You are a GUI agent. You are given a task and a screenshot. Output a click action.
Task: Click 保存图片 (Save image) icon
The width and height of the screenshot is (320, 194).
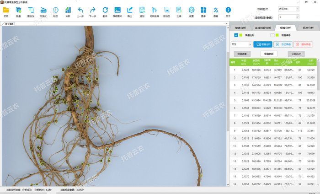coord(117,10)
